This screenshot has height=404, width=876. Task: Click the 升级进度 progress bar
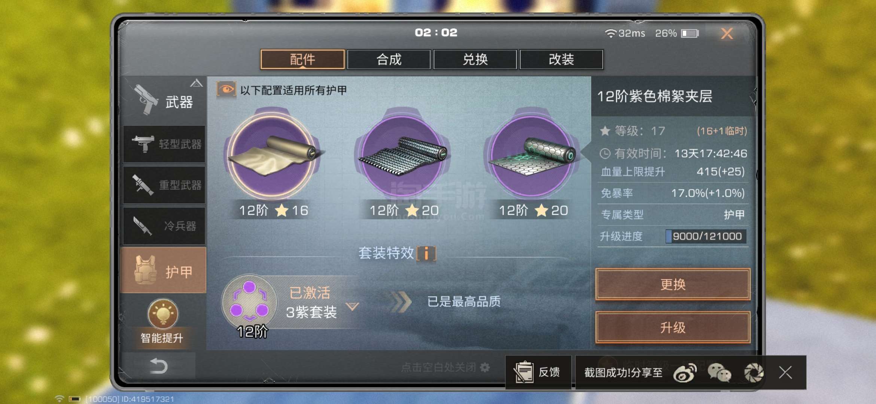tap(706, 236)
